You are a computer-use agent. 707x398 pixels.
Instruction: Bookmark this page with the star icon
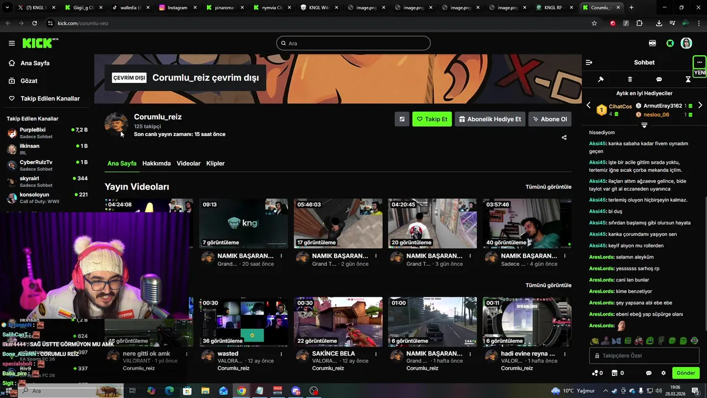594,23
